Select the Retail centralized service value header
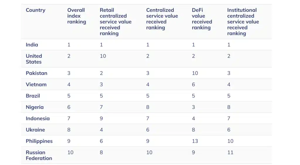The width and height of the screenshot is (300, 165). click(x=115, y=22)
